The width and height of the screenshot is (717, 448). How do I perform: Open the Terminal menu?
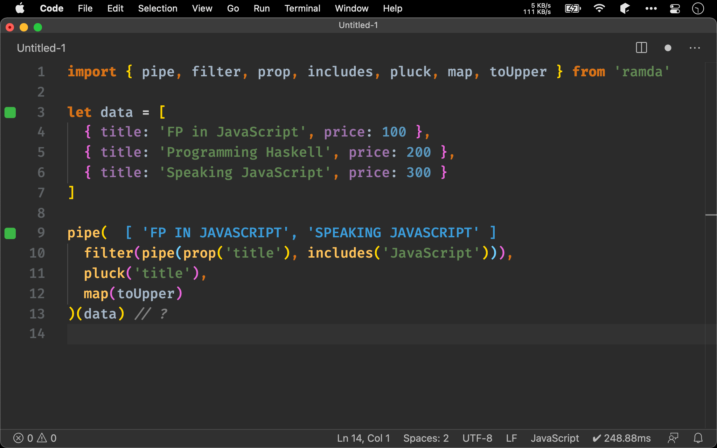pos(302,8)
